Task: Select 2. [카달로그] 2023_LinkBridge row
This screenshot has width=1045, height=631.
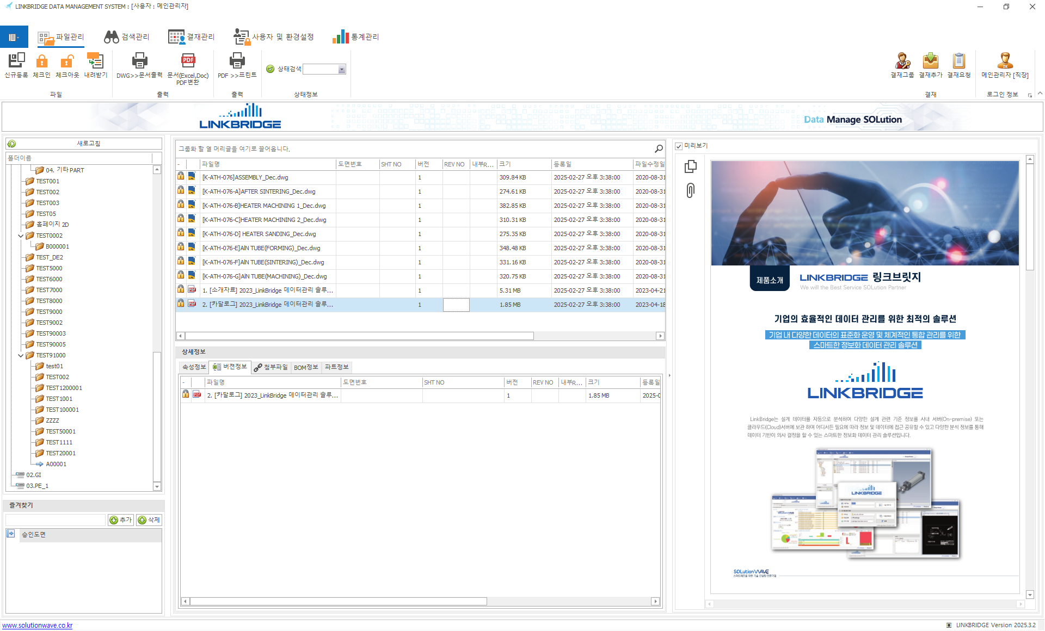Action: [420, 305]
